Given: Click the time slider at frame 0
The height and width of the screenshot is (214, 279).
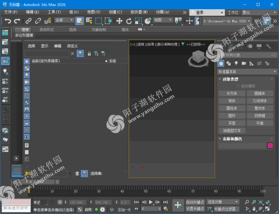Looking at the screenshot, I should pos(34,182).
